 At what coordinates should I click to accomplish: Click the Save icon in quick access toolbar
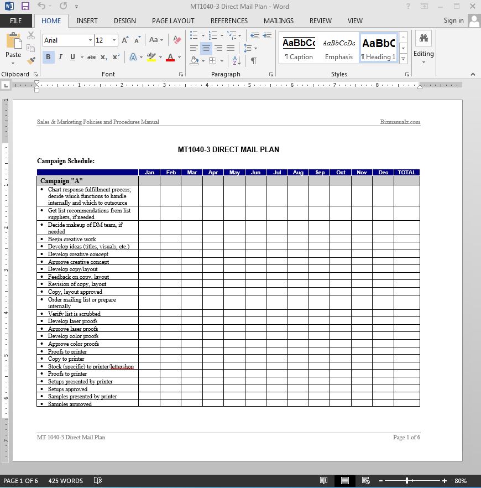pyautogui.click(x=25, y=6)
